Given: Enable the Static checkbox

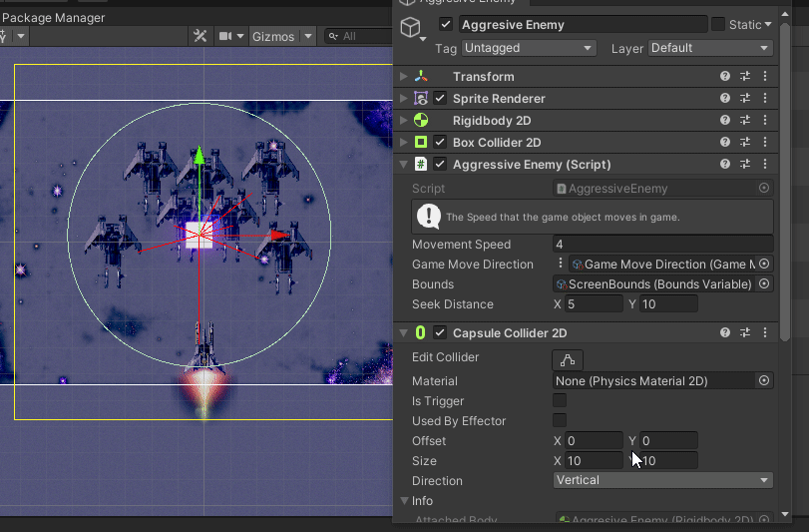Looking at the screenshot, I should 717,24.
